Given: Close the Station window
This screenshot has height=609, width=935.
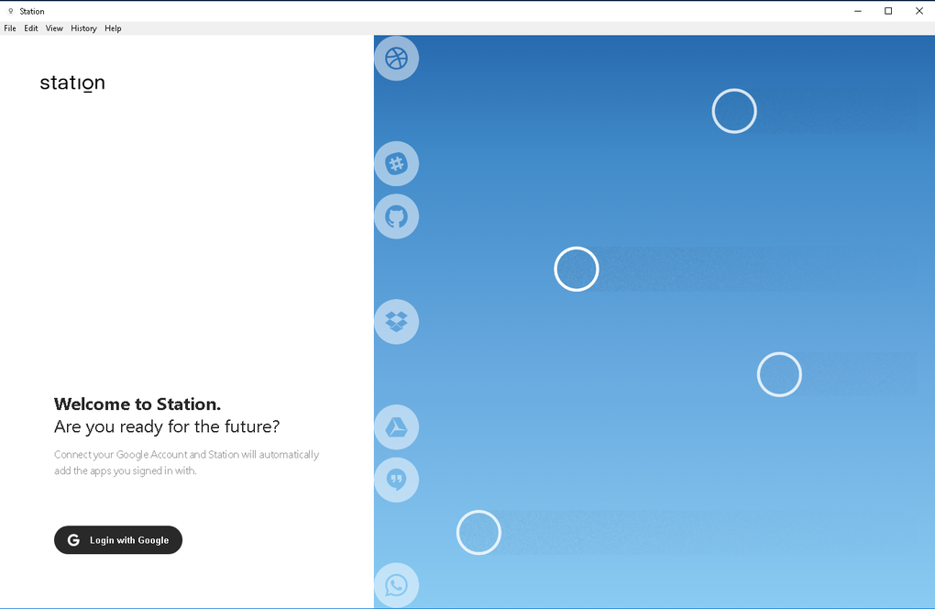Looking at the screenshot, I should (x=918, y=11).
